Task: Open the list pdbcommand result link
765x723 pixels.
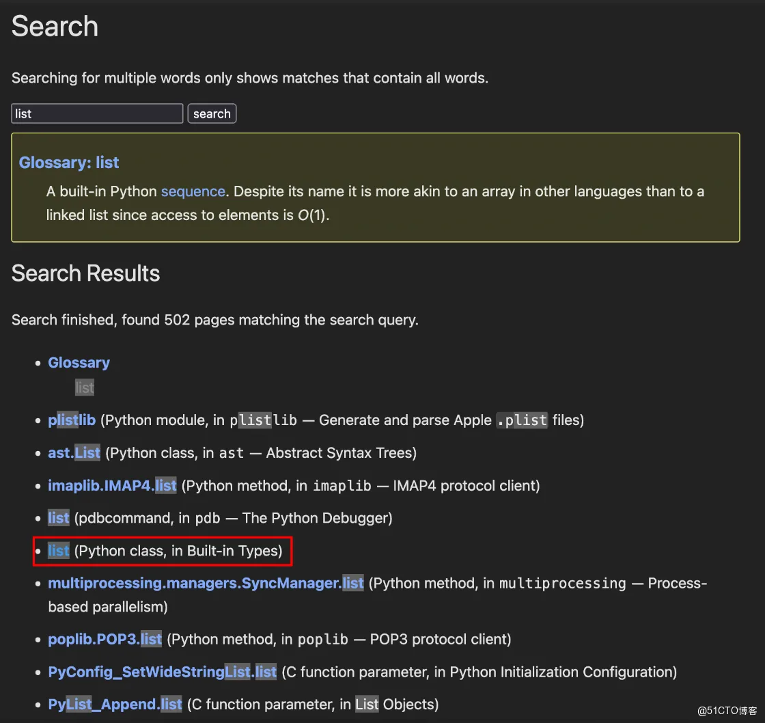Action: pos(59,518)
